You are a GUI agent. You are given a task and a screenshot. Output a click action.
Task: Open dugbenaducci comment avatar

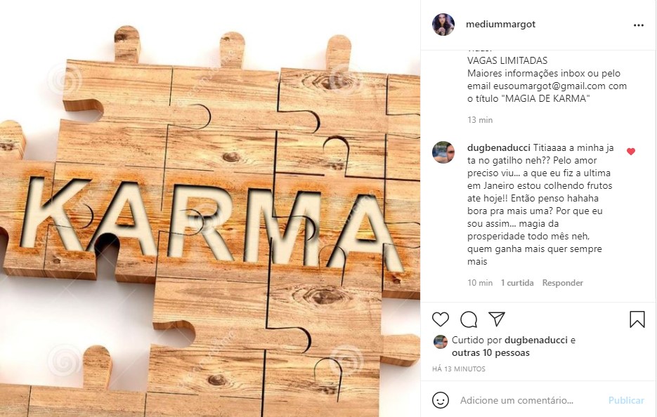443,152
